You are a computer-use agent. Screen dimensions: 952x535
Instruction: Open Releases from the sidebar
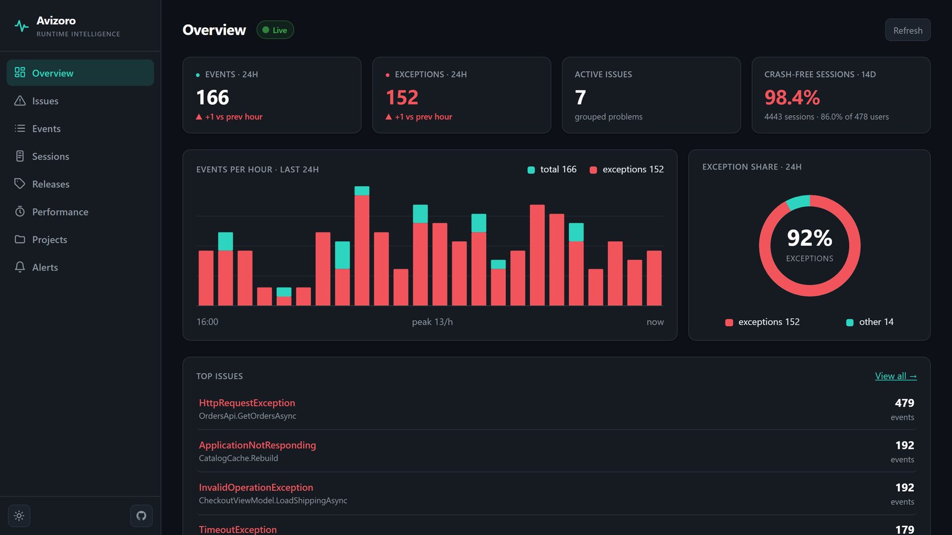80,184
